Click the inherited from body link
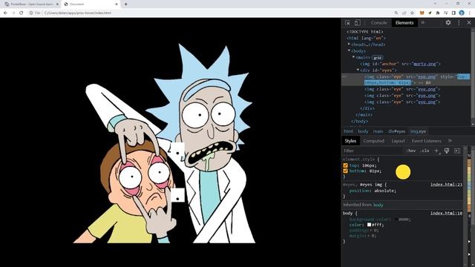This screenshot has height=267, width=475. [378, 205]
